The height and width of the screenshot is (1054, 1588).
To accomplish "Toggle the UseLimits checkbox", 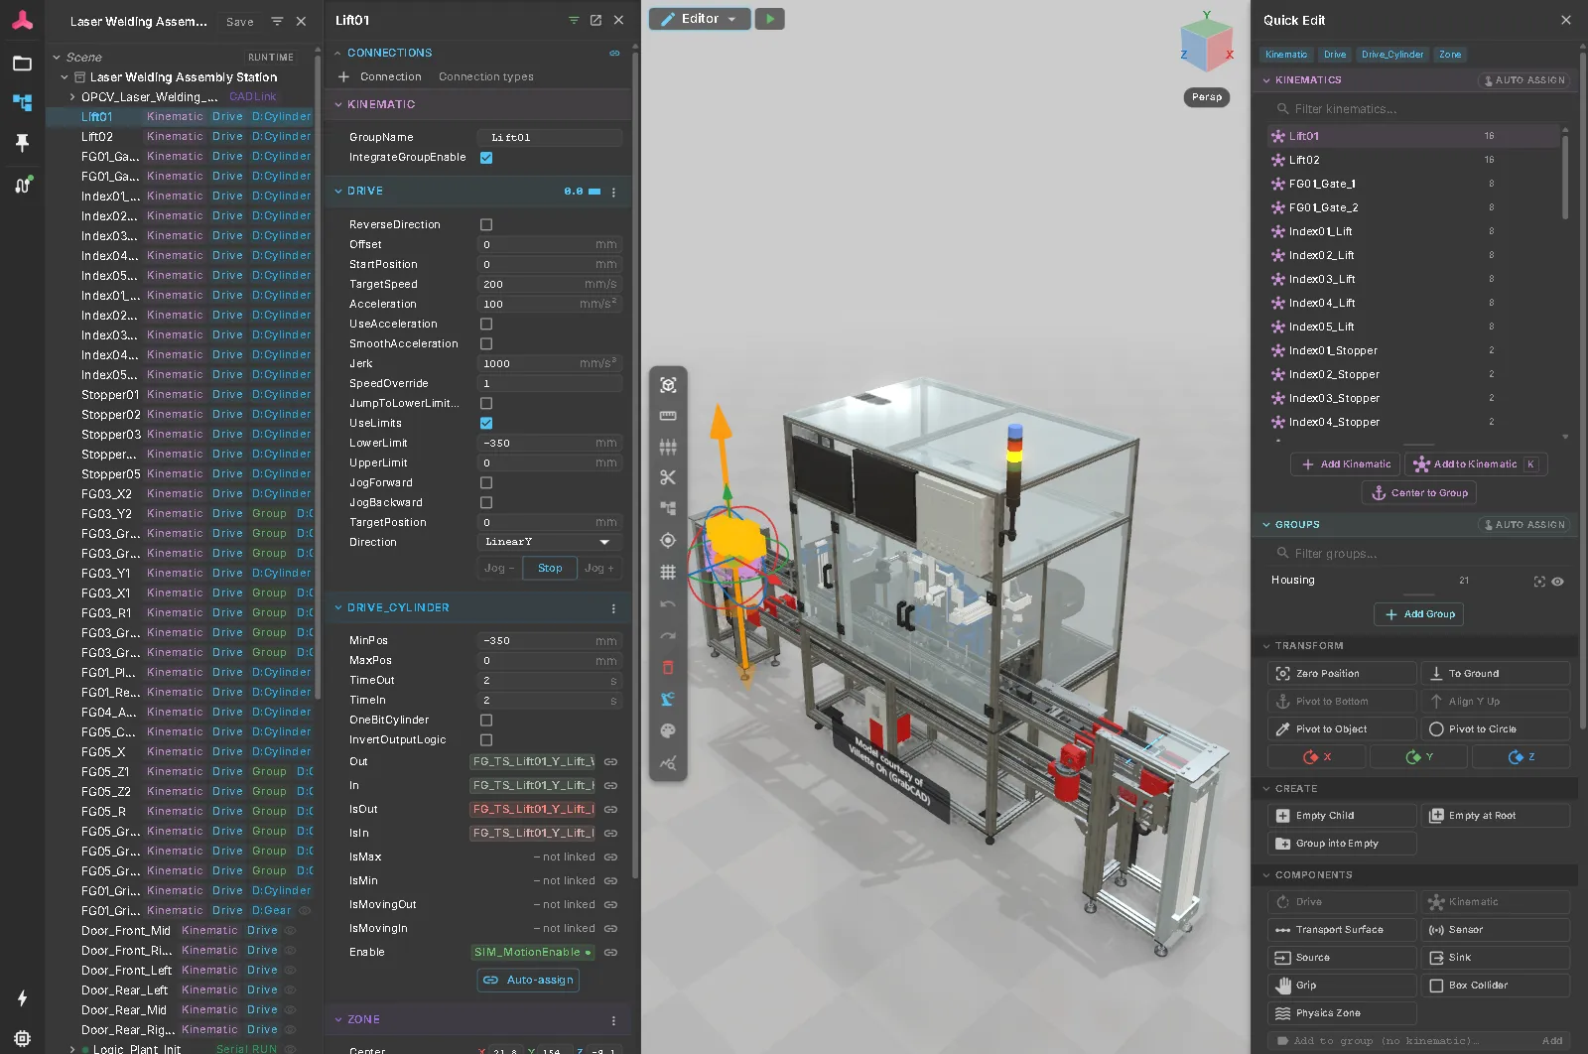I will [x=486, y=424].
